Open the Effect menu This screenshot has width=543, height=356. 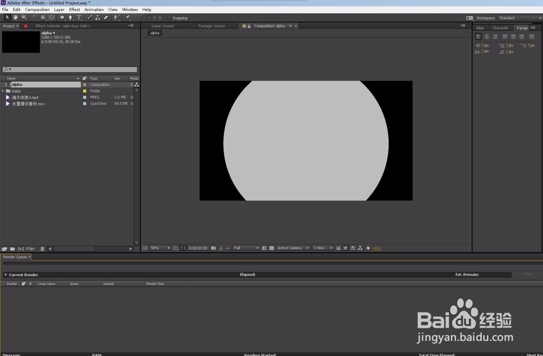coord(74,10)
